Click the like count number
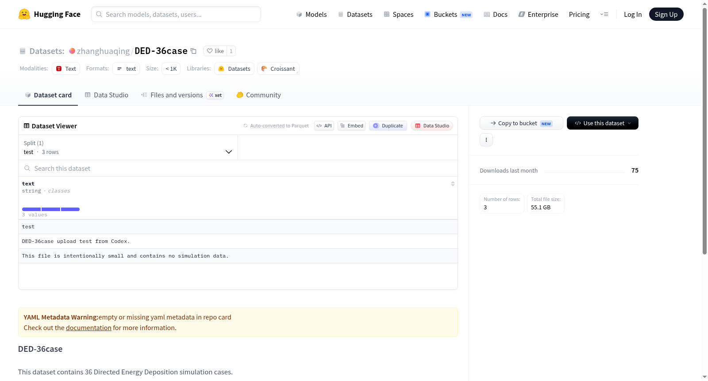Image resolution: width=708 pixels, height=381 pixels. pyautogui.click(x=231, y=51)
